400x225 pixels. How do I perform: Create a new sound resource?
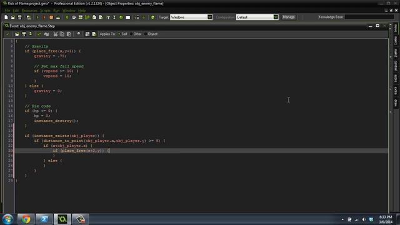click(74, 17)
